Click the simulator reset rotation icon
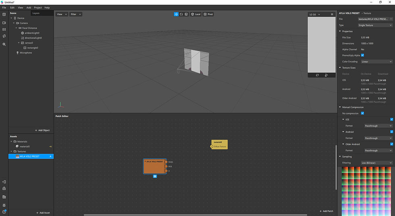Screen dimensions: 395x216 pos(317,75)
